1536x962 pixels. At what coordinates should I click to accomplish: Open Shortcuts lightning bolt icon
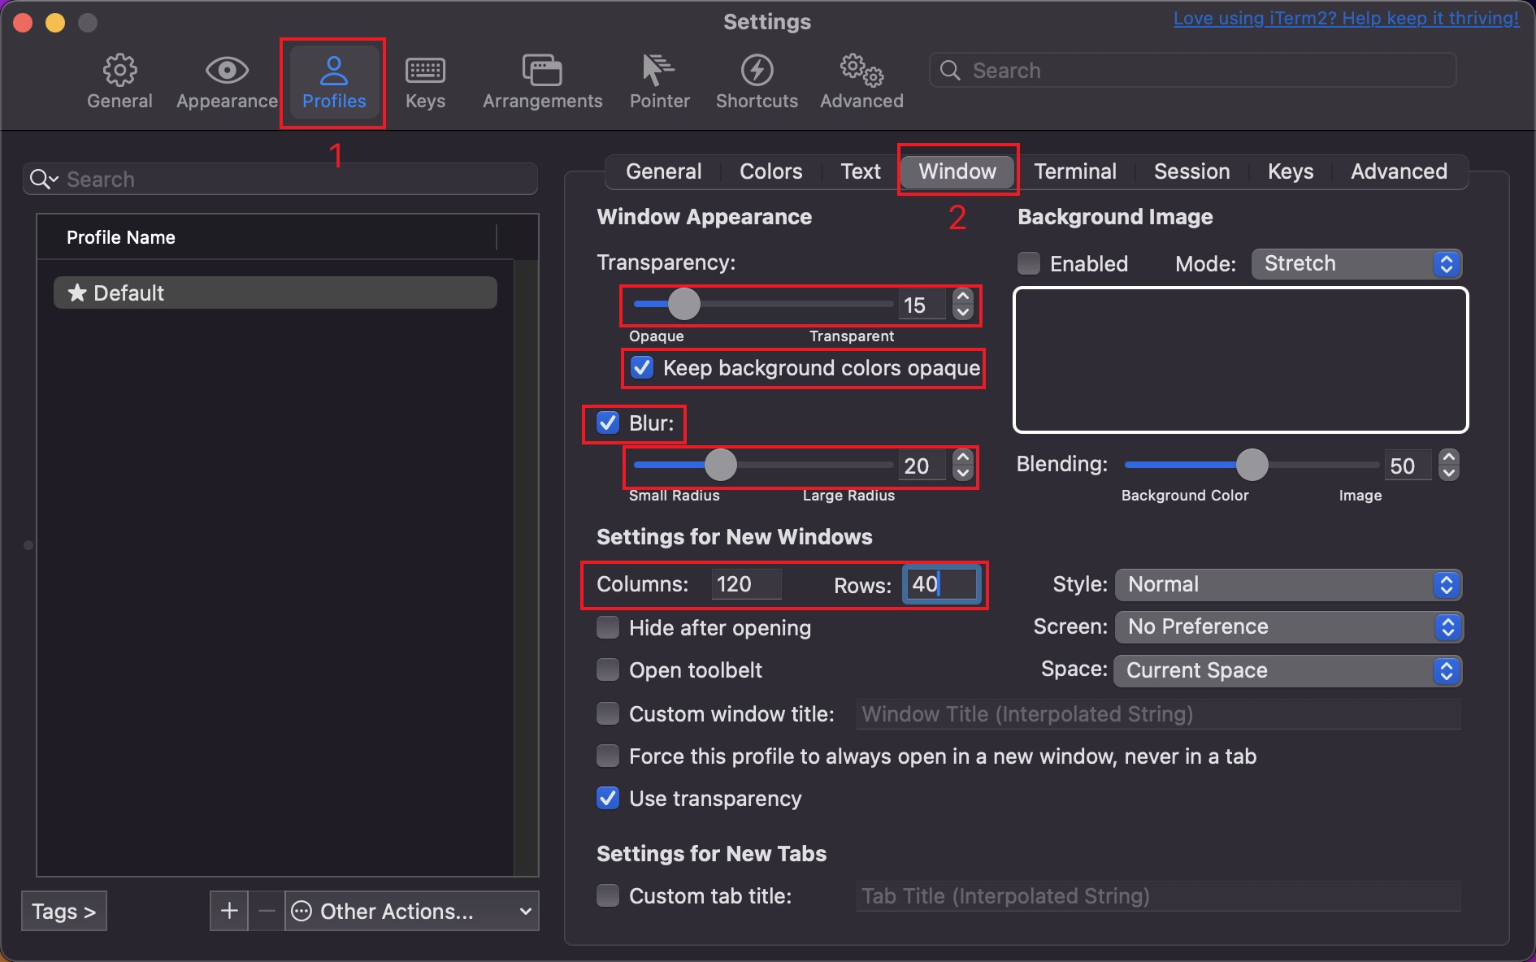[757, 71]
